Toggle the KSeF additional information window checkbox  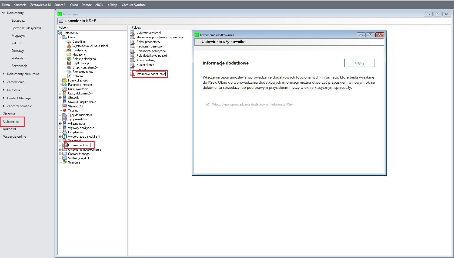(x=208, y=104)
